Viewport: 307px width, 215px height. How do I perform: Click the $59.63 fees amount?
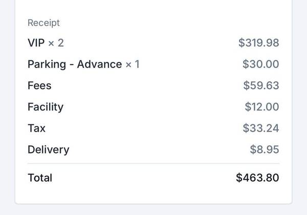click(261, 85)
